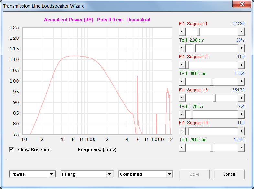Click the Fr1 Segment 1 slider thumb
Image resolution: width=254 pixels, height=189 pixels.
[198, 32]
